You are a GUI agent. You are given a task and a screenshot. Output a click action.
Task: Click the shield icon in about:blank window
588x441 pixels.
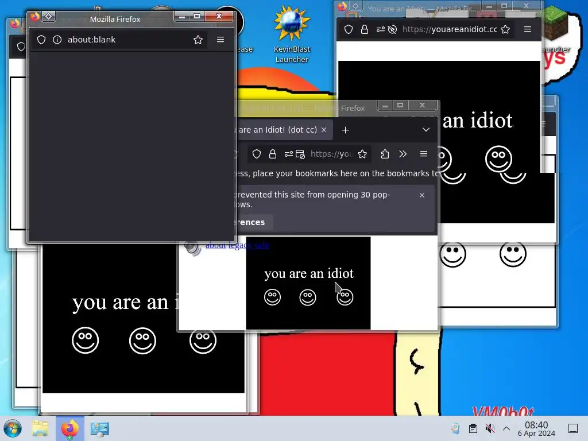pos(41,40)
